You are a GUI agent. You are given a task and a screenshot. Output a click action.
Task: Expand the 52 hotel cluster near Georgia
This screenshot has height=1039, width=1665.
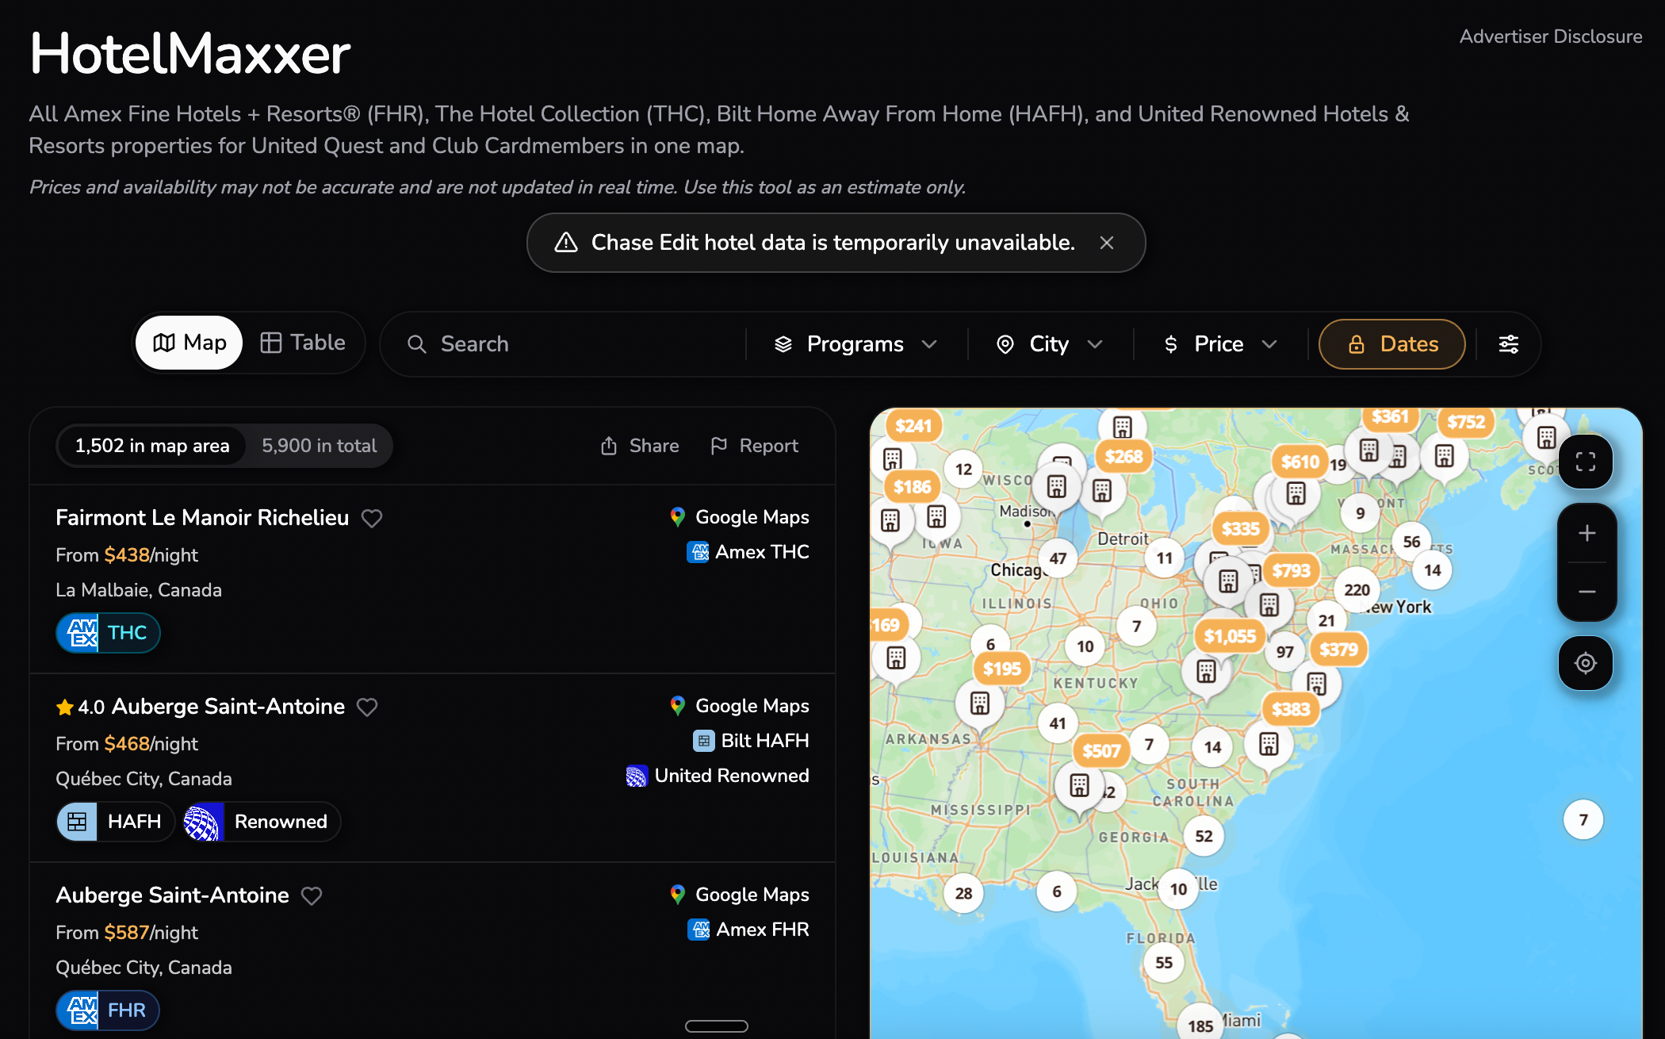click(x=1204, y=836)
